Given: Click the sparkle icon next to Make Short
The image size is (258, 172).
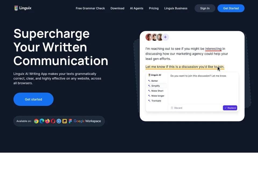Looking at the screenshot, I should (149, 91).
